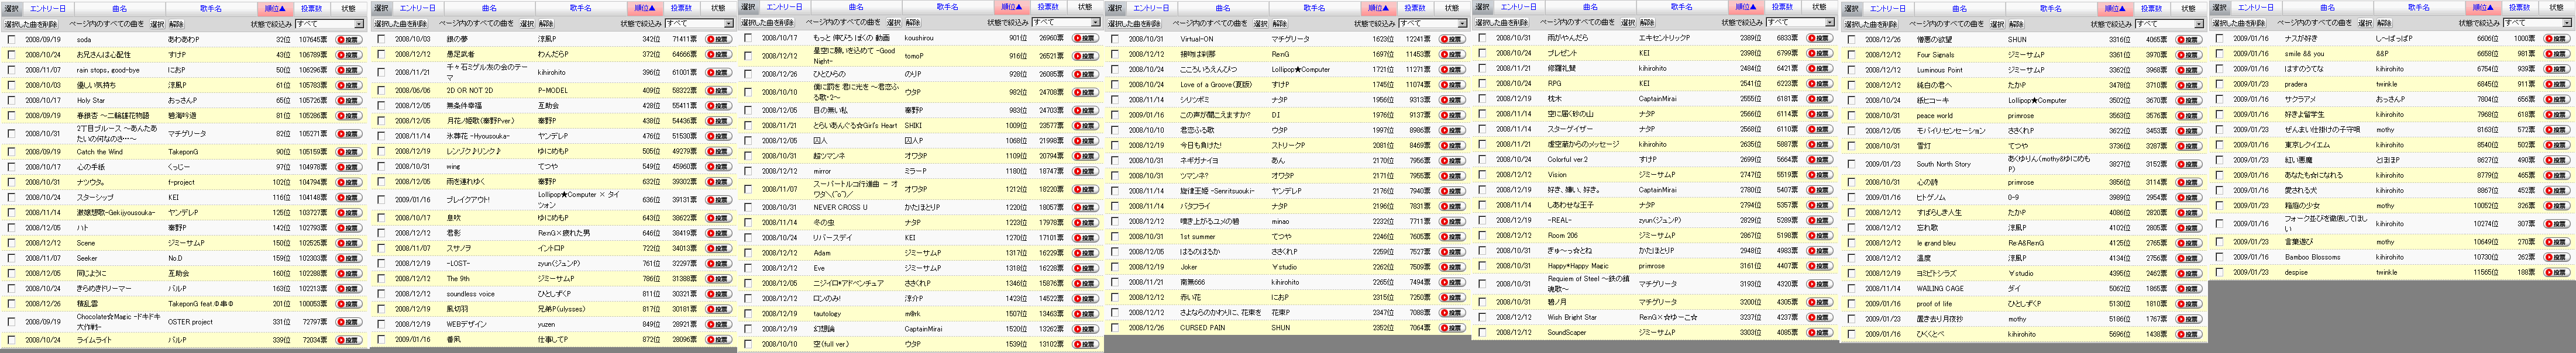Click singer name P-MODEL
This screenshot has height=353, width=2576.
pos(552,90)
